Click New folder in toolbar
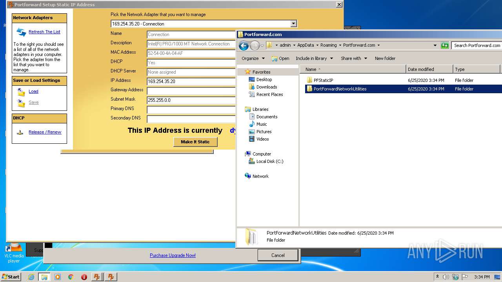The image size is (502, 282). coord(385,58)
